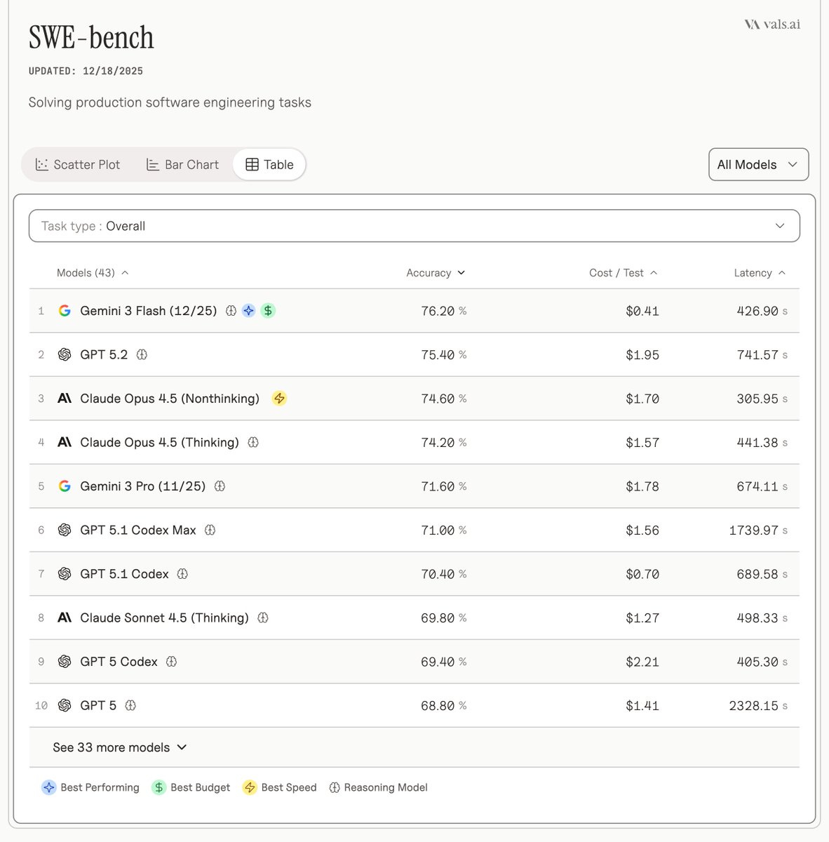Click the reasoning brain icon after Gemini 3 Flash
The image size is (829, 842).
tap(231, 311)
